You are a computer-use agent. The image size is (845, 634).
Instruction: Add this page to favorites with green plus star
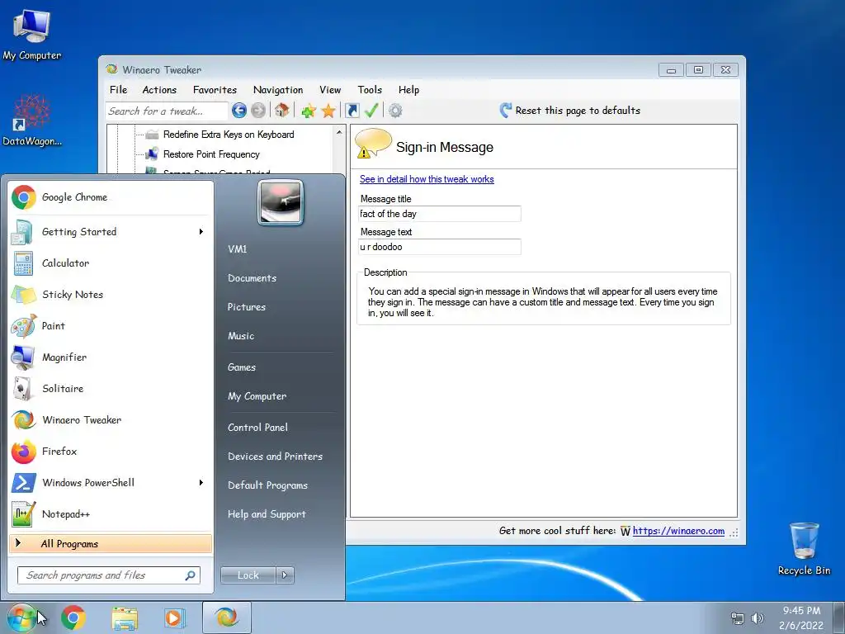[309, 111]
